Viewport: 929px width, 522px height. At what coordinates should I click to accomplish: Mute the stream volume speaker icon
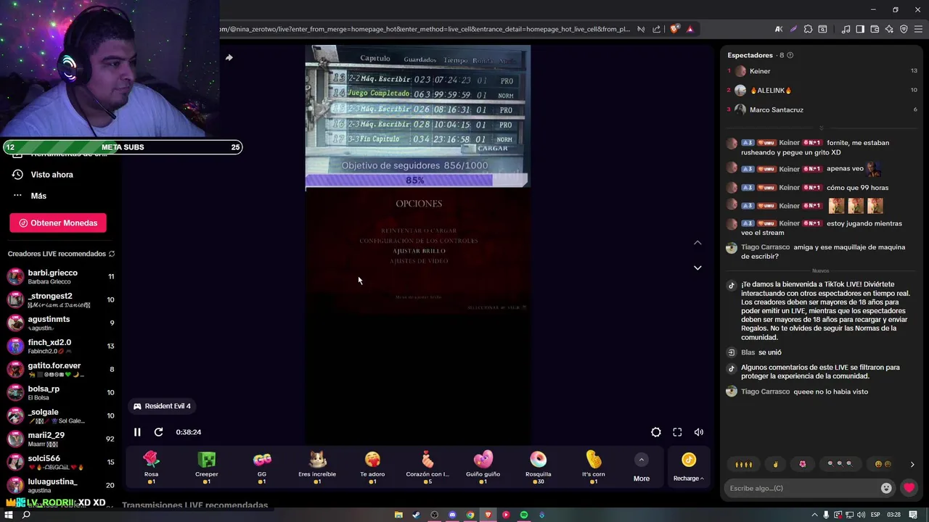[x=699, y=432]
